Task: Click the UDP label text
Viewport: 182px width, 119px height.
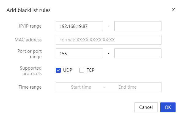Action: pos(67,70)
